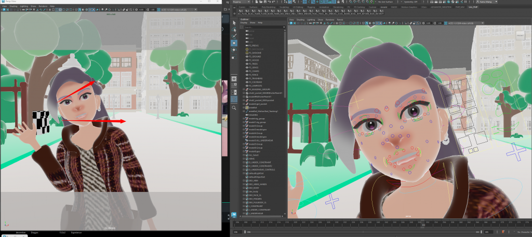Activate the Lasso select tool

coord(234,30)
